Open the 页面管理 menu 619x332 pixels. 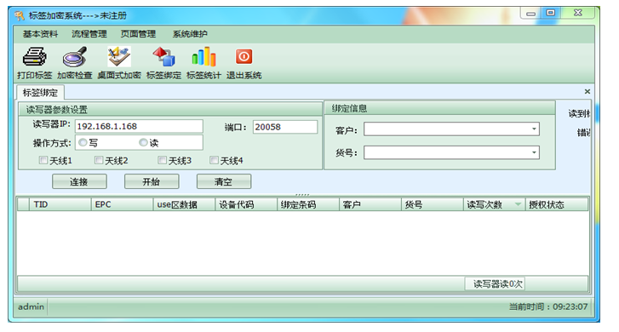138,34
